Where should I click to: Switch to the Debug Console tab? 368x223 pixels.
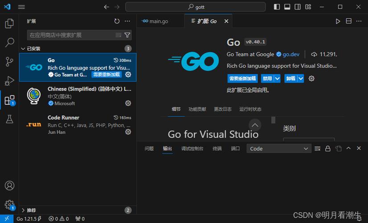pos(192,149)
